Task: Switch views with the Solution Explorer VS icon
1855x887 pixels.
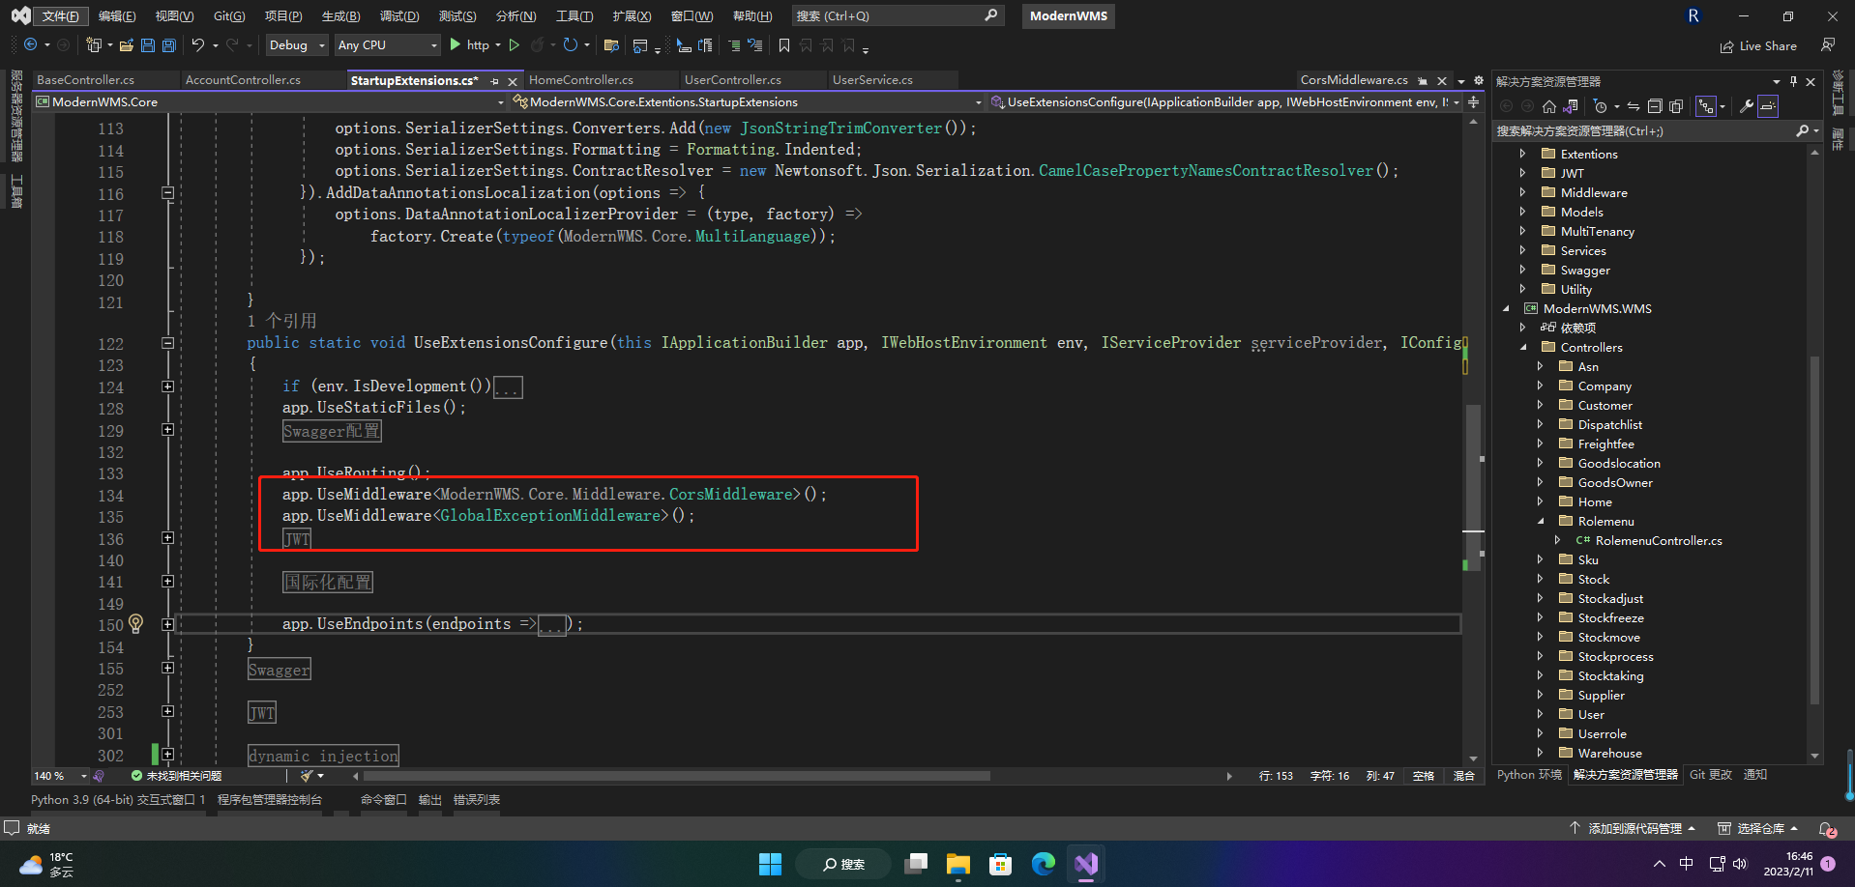Action: pos(1571,106)
